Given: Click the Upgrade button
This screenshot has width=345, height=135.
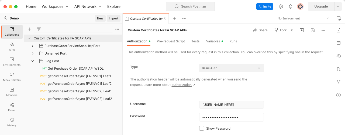Looking at the screenshot, I should coord(321,6).
